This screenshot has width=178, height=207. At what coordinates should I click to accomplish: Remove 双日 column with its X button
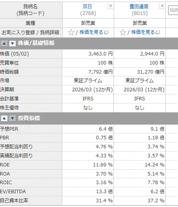[x=111, y=6]
